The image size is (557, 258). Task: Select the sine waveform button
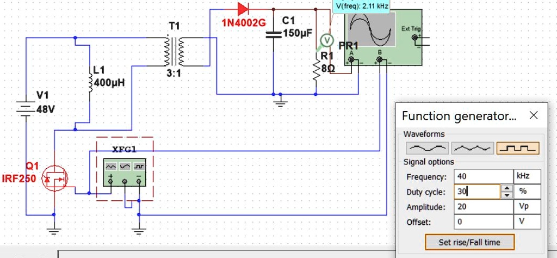[x=428, y=148]
